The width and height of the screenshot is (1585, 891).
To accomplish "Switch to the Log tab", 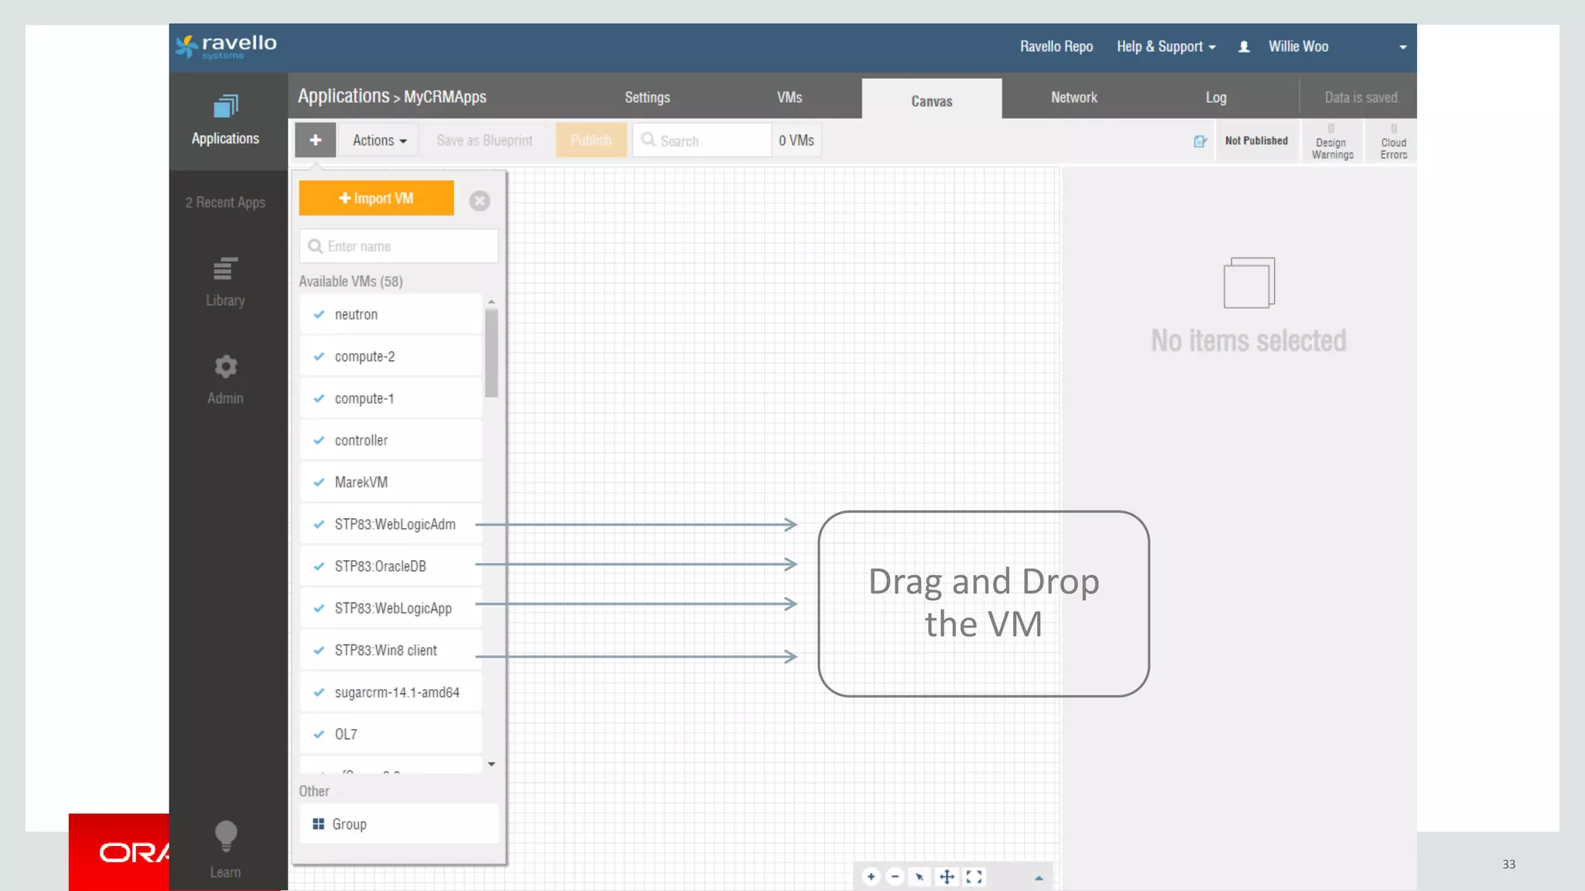I will coord(1216,97).
